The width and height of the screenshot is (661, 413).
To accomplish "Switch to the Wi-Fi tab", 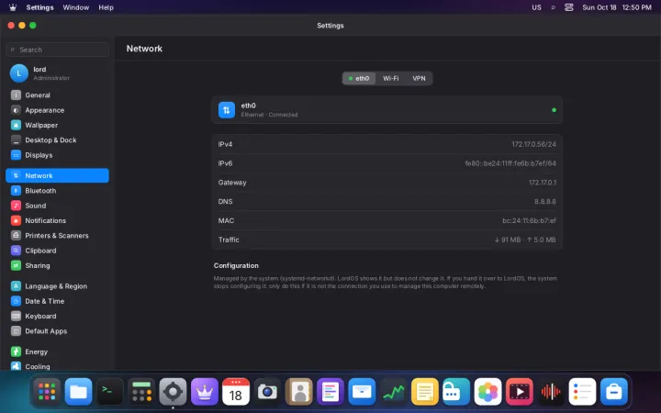I will pyautogui.click(x=391, y=78).
